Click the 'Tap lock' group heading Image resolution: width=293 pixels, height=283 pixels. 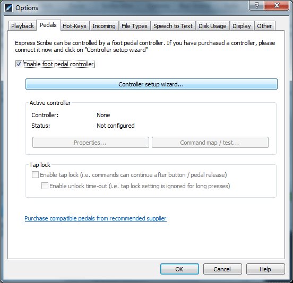pyautogui.click(x=40, y=165)
